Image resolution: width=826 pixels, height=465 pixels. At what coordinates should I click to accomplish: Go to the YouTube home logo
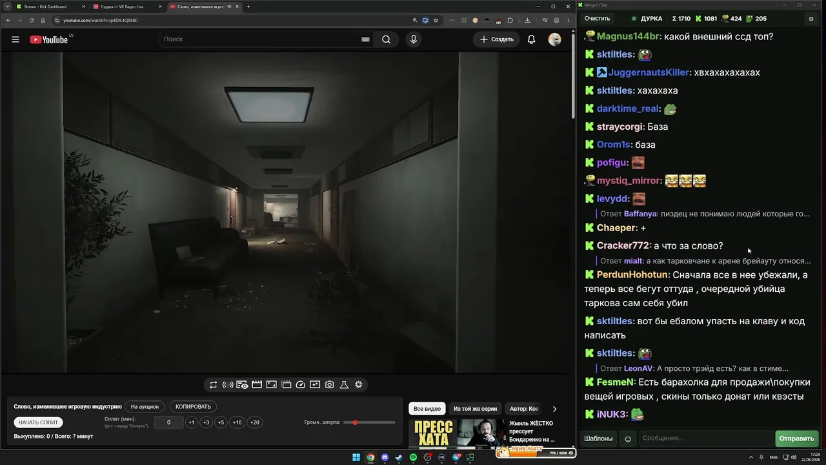pyautogui.click(x=49, y=39)
